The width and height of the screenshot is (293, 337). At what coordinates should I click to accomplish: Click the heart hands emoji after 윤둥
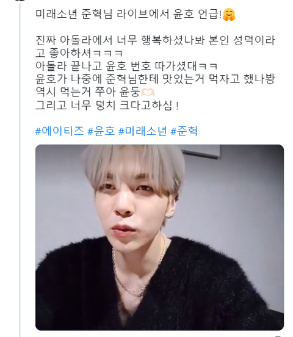(148, 92)
